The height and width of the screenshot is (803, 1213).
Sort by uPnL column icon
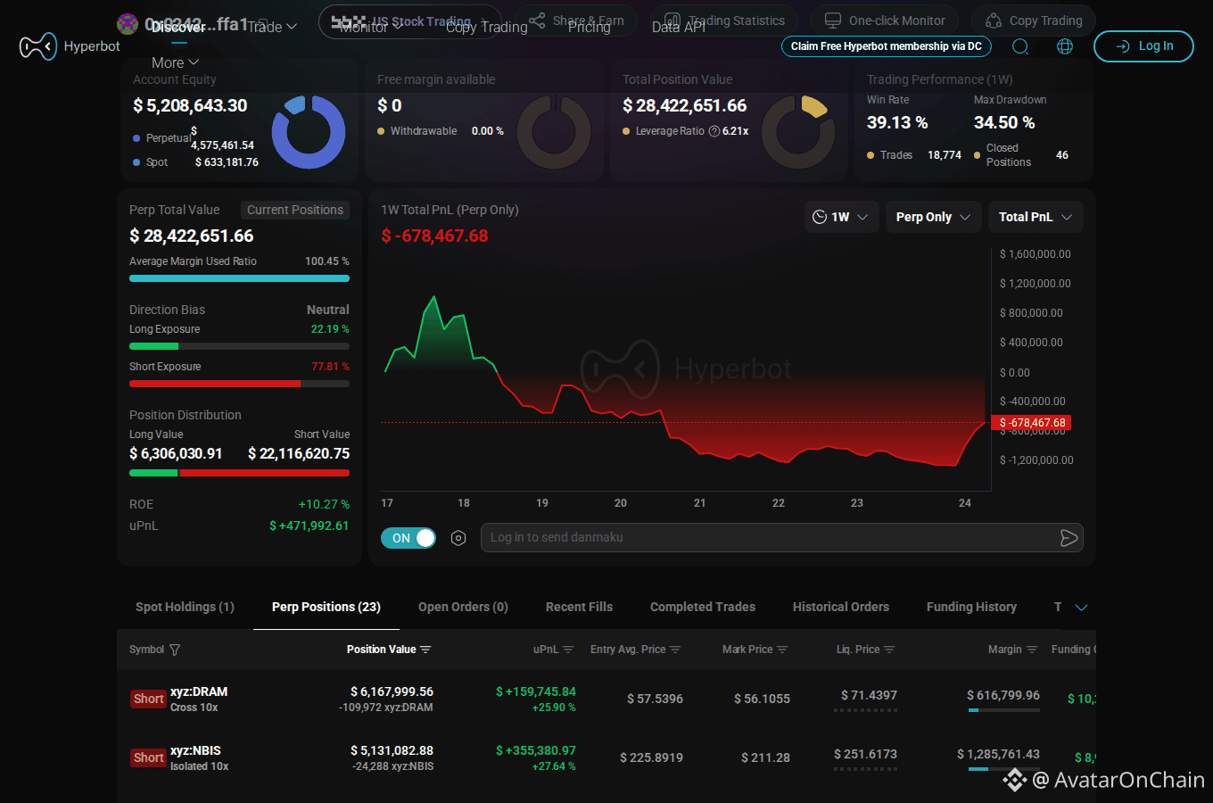pyautogui.click(x=568, y=650)
